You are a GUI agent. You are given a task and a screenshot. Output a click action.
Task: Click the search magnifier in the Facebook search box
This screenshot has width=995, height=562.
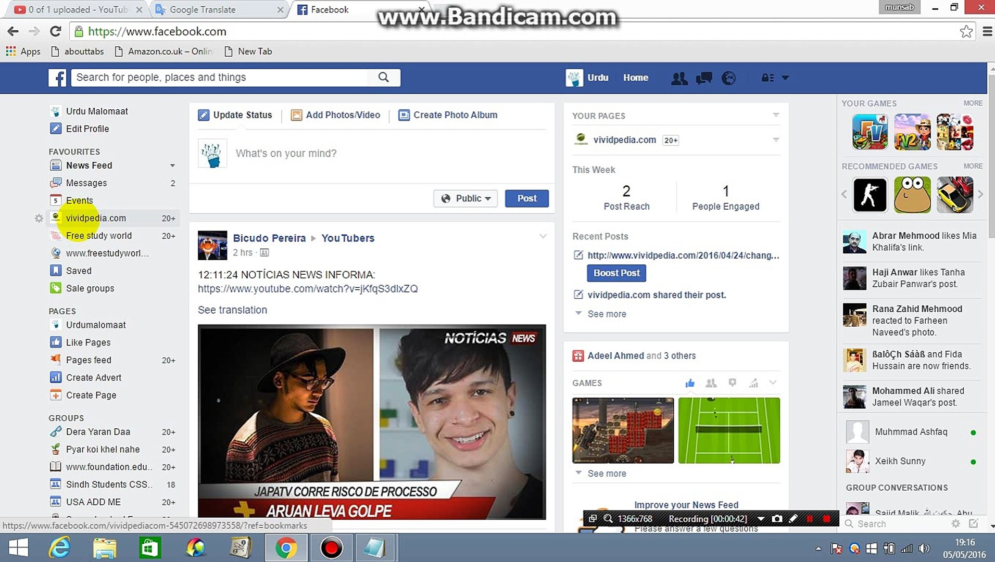pyautogui.click(x=384, y=78)
